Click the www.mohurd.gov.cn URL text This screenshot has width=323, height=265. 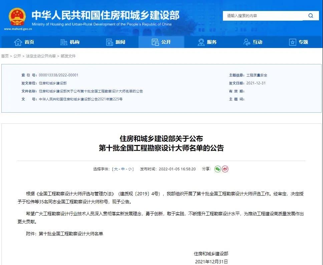tap(18, 29)
